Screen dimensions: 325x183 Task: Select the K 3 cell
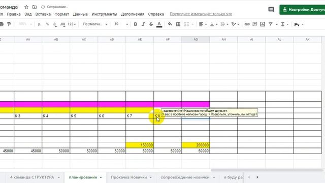click(28, 116)
